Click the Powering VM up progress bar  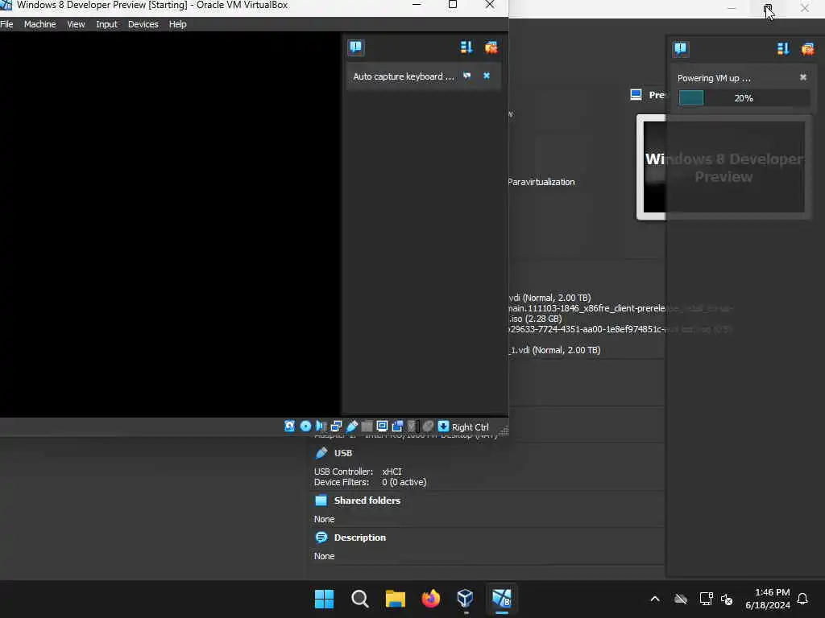click(x=744, y=97)
